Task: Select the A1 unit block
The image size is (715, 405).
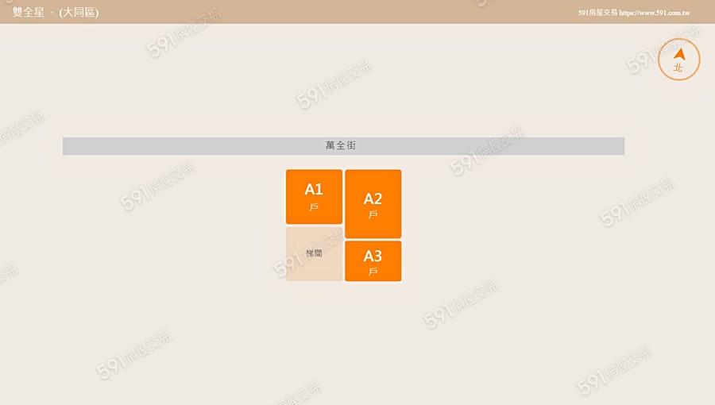Action: (314, 196)
